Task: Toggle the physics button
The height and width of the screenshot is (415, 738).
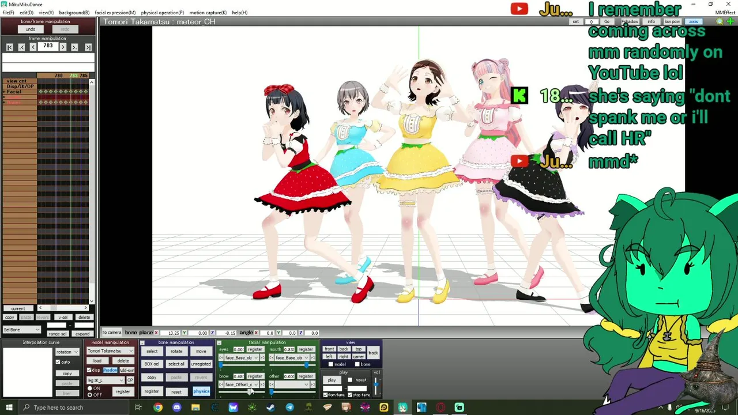Action: [201, 391]
